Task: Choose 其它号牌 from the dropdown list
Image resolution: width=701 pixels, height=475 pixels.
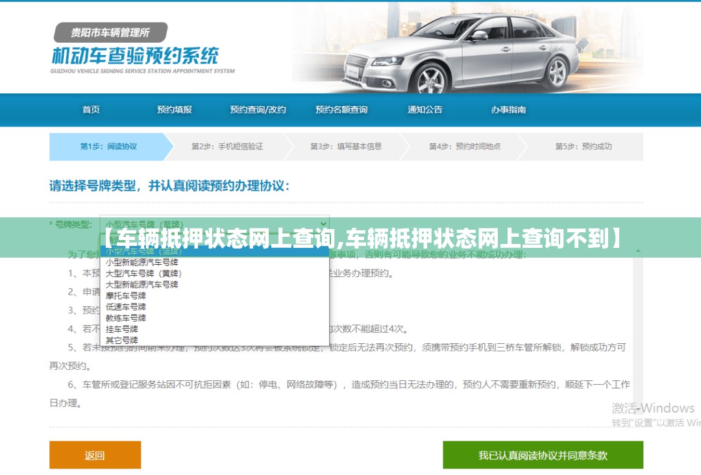Action: click(215, 340)
